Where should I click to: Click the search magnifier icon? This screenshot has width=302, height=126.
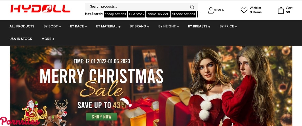[x=192, y=7]
